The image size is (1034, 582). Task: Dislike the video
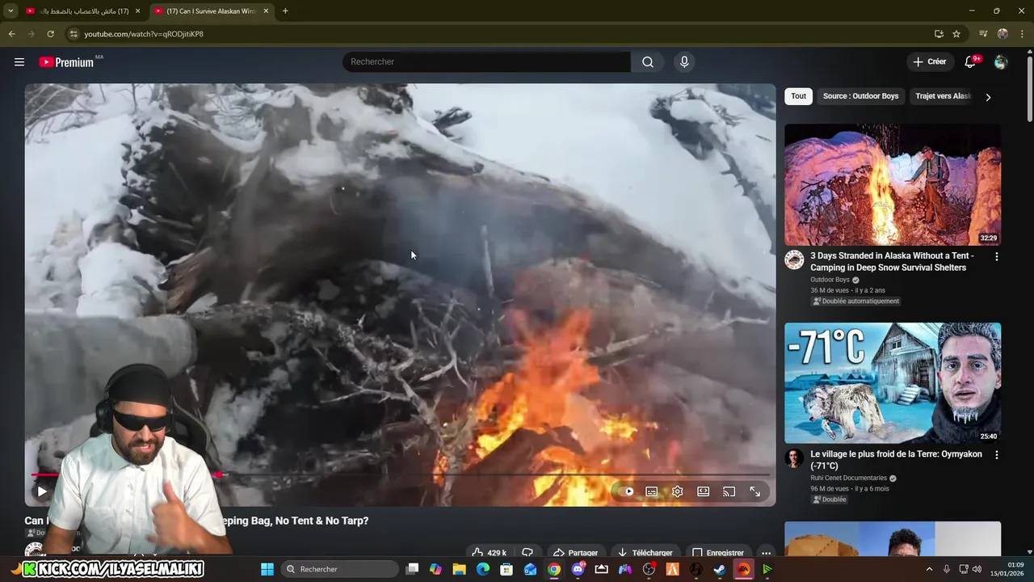click(528, 553)
